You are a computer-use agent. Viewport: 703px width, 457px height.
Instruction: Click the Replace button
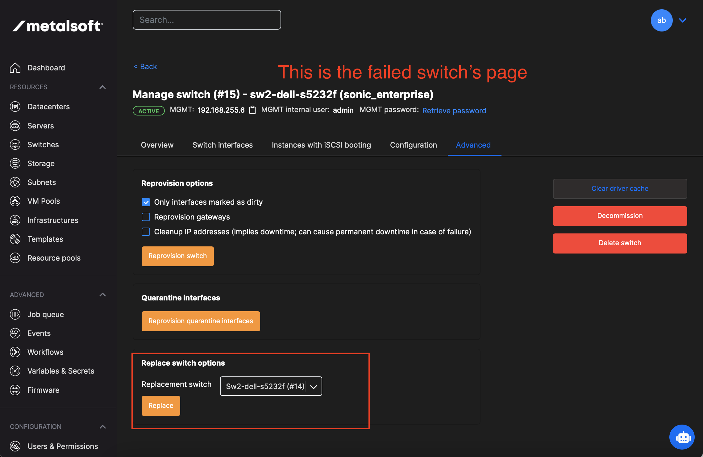click(x=161, y=406)
